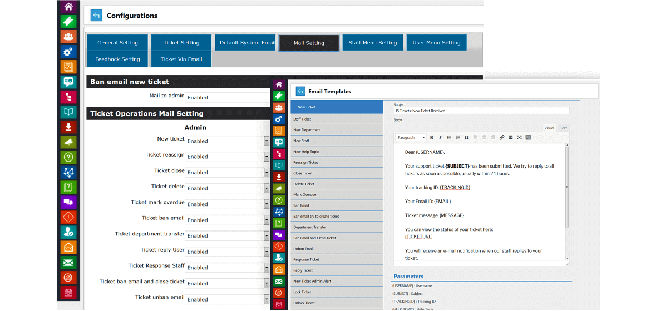Image resolution: width=651 pixels, height=311 pixels.
Task: Apply italic formatting in the editor toolbar
Action: (440, 137)
